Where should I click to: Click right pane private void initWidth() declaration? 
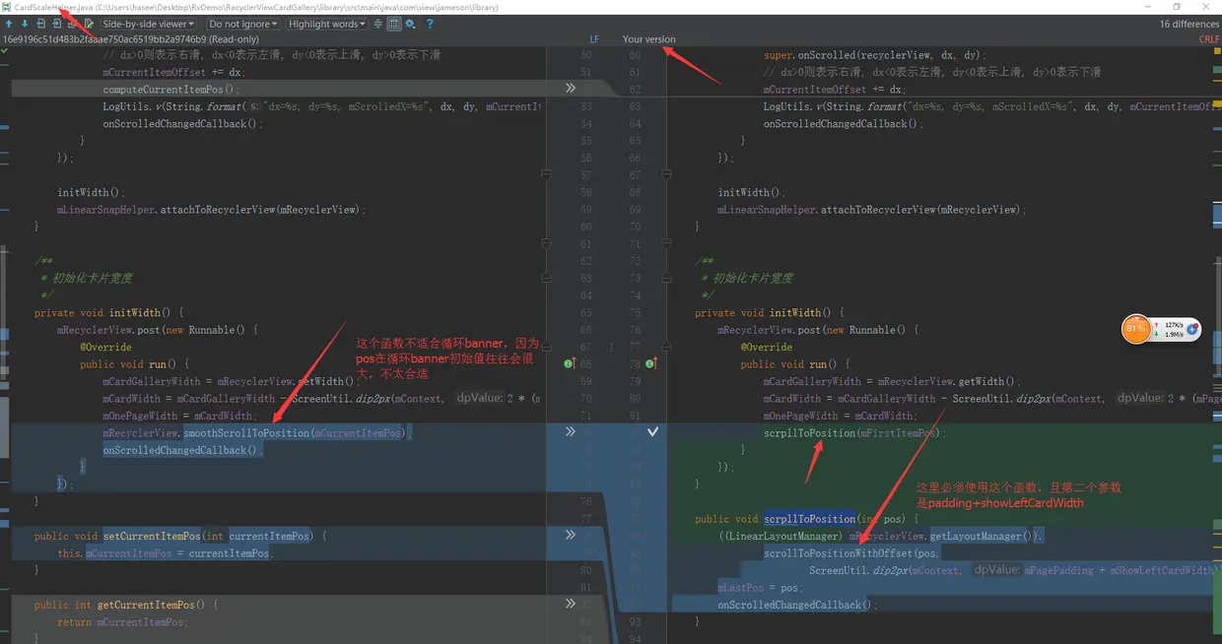pos(770,312)
